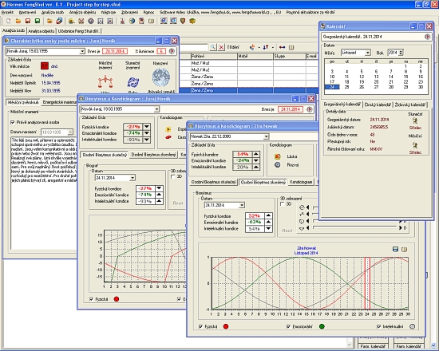Open the calendar icon in main toolbar
The height and width of the screenshot is (351, 439).
[141, 21]
